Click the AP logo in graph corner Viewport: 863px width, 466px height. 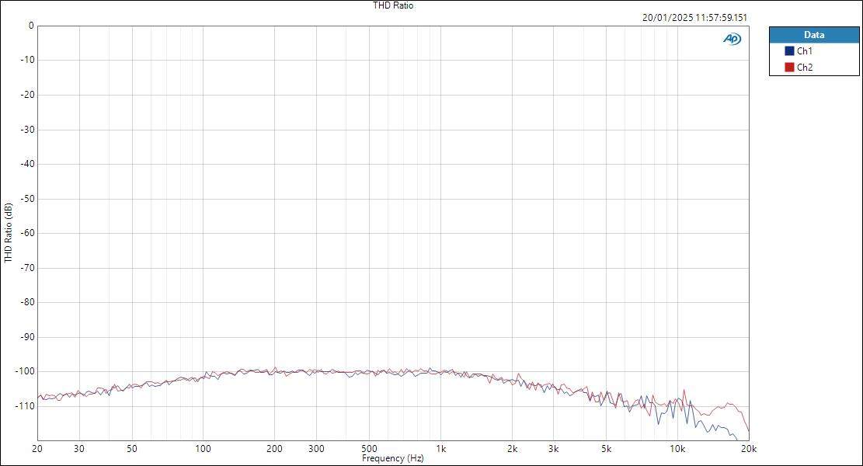point(732,39)
